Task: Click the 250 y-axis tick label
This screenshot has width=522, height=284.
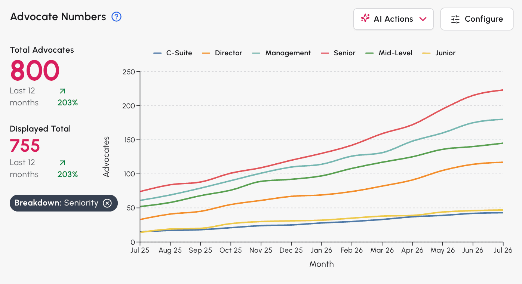Action: point(128,72)
